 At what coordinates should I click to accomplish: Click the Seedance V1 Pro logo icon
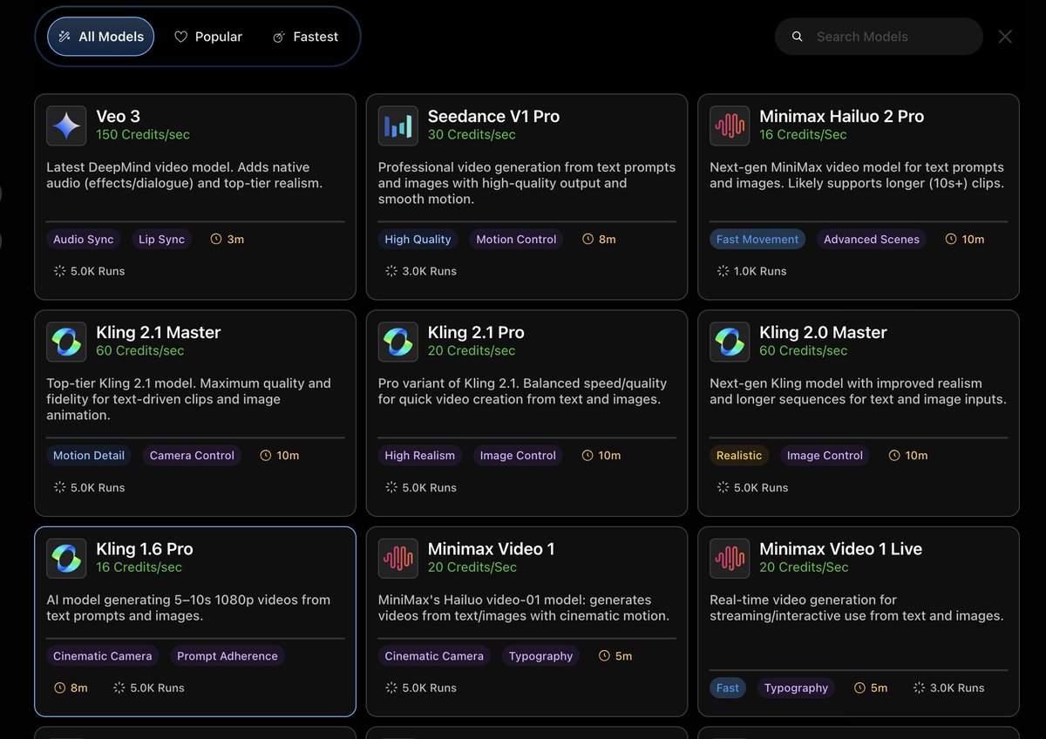(x=398, y=125)
